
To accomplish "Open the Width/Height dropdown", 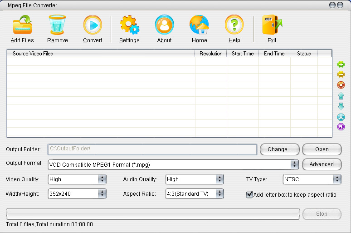I will point(77,194).
